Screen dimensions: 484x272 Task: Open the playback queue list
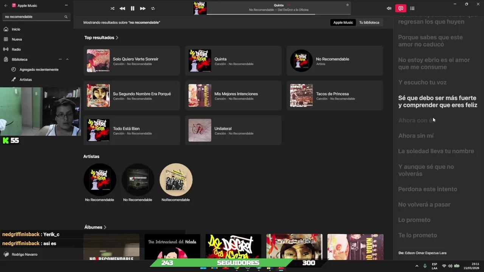tap(412, 8)
